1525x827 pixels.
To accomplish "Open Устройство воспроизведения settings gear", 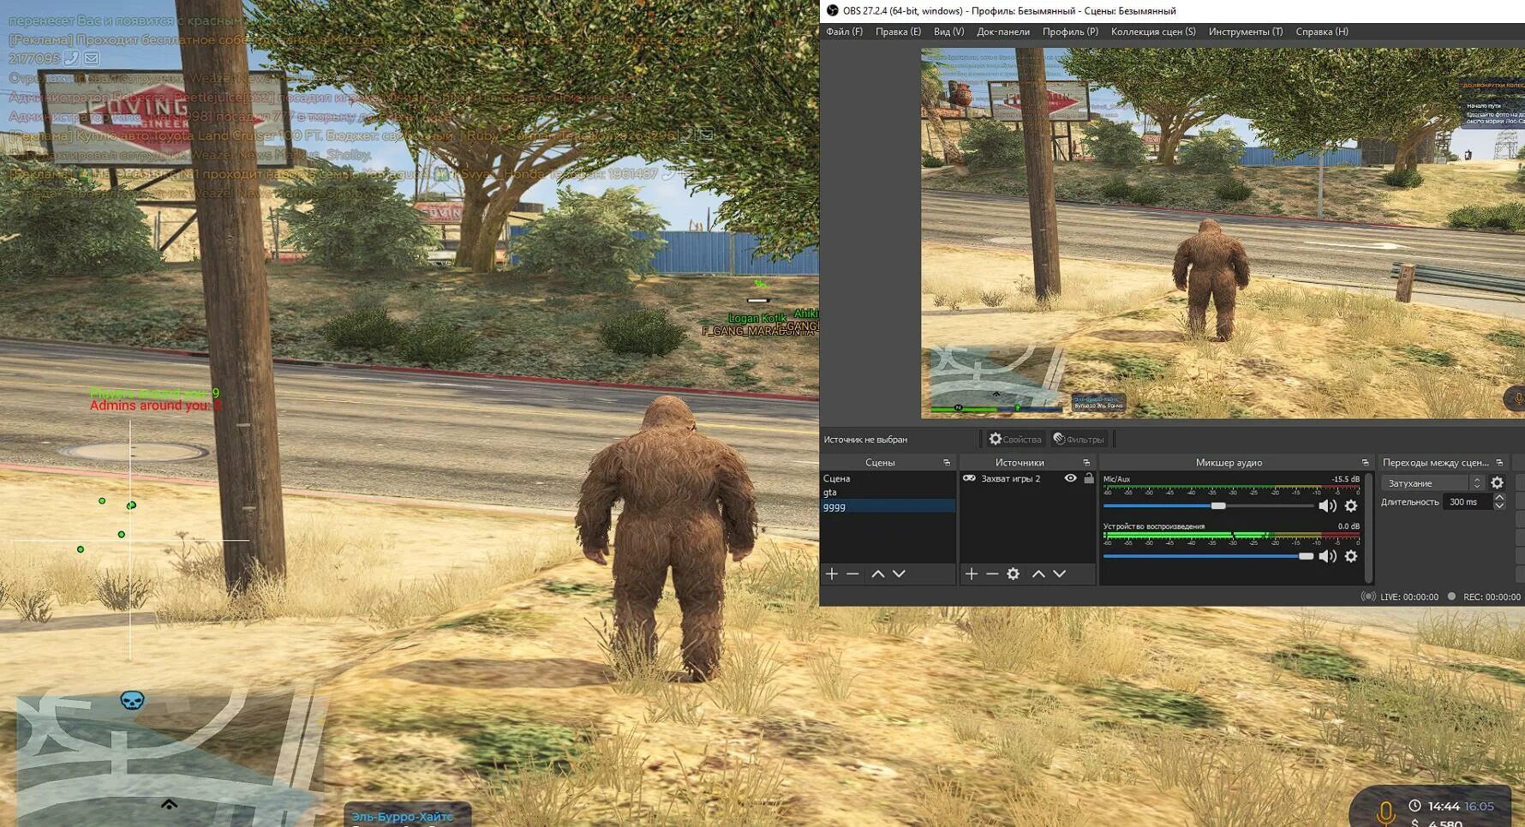I will [1351, 556].
